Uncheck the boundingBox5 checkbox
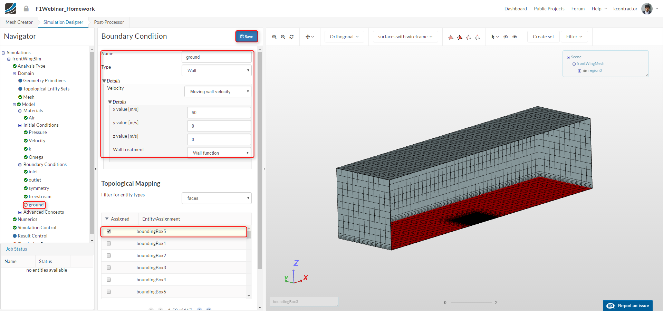 109,231
